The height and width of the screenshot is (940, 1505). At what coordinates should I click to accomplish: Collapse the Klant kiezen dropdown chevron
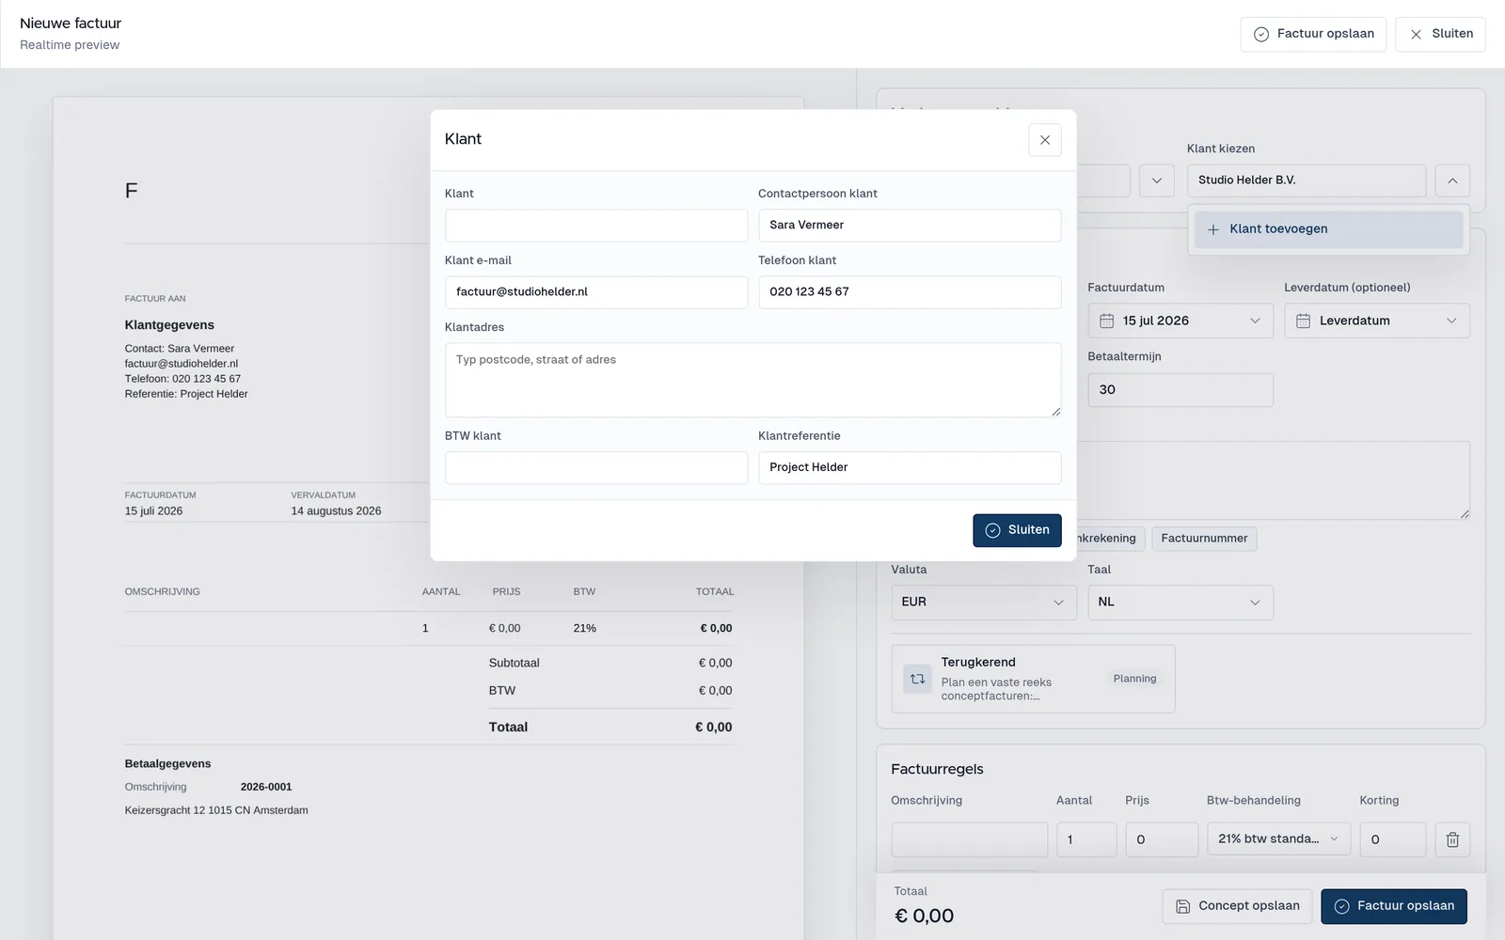click(x=1452, y=180)
